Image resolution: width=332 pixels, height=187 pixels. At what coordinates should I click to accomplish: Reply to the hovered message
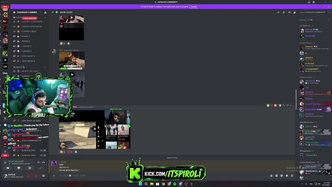pos(283,105)
